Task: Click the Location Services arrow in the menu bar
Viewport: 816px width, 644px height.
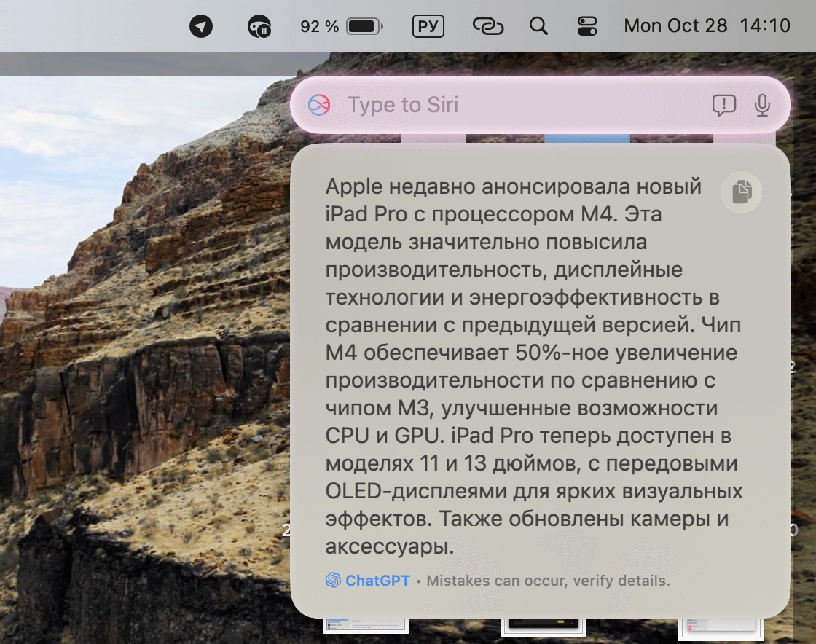Action: (x=200, y=25)
